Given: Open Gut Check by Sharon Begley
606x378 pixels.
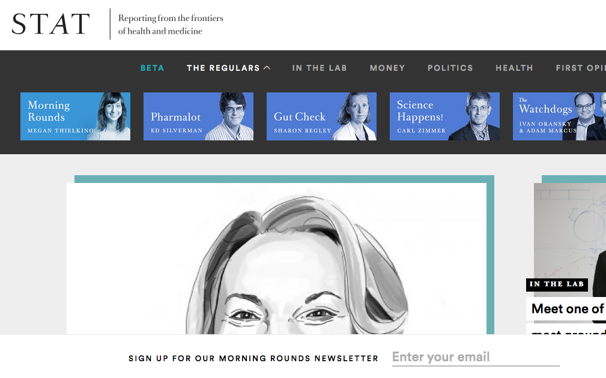Looking at the screenshot, I should (321, 116).
